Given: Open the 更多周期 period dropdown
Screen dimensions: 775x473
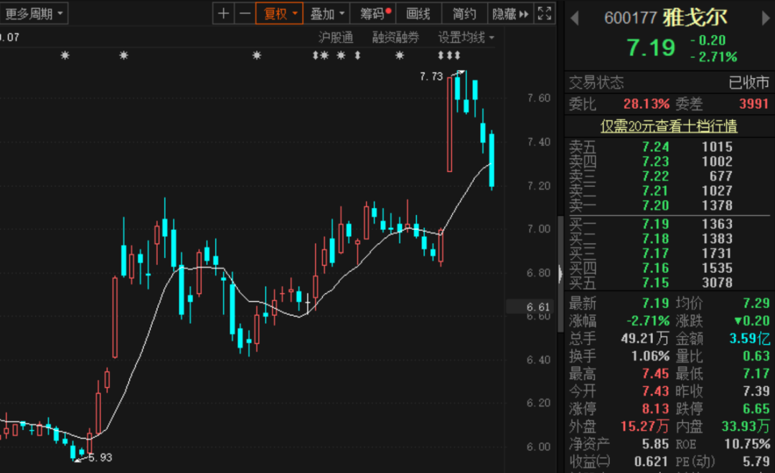Looking at the screenshot, I should [x=32, y=13].
